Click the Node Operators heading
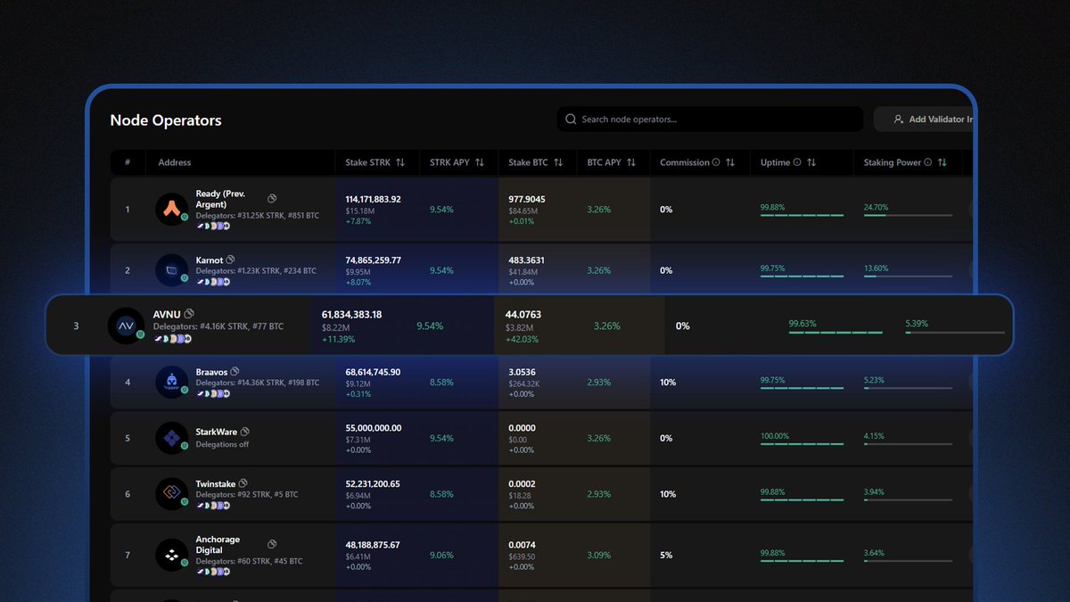Screen dimensions: 1070x602 click(166, 120)
